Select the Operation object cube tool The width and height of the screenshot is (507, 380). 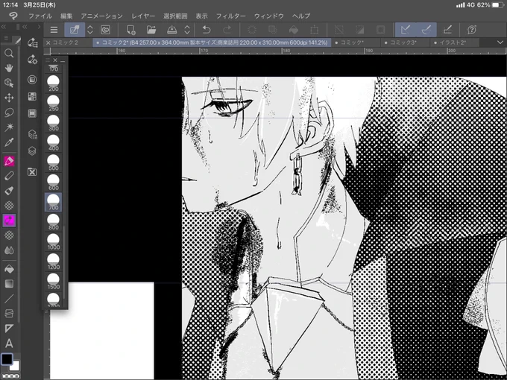pyautogui.click(x=9, y=83)
